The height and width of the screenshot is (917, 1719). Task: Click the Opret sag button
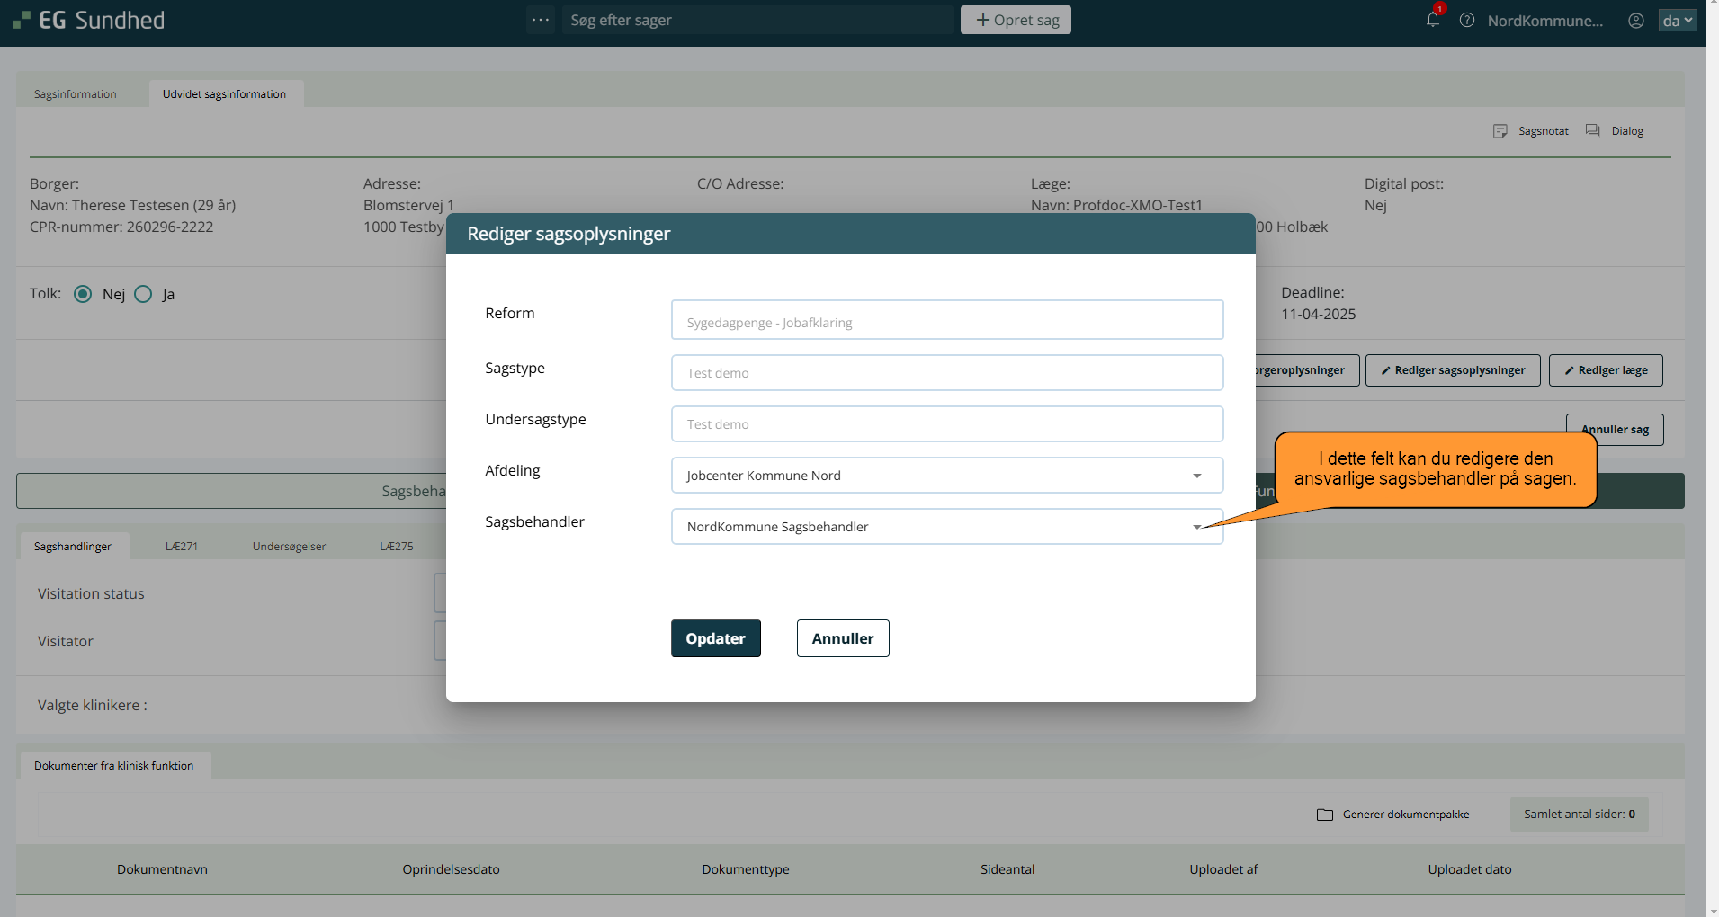(x=1016, y=20)
